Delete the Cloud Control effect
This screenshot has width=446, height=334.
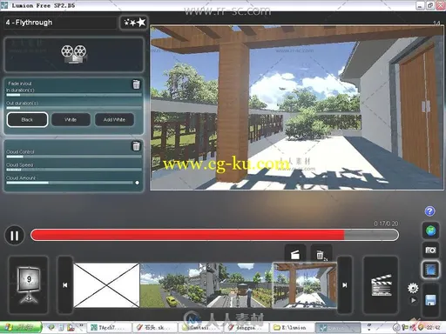136,146
